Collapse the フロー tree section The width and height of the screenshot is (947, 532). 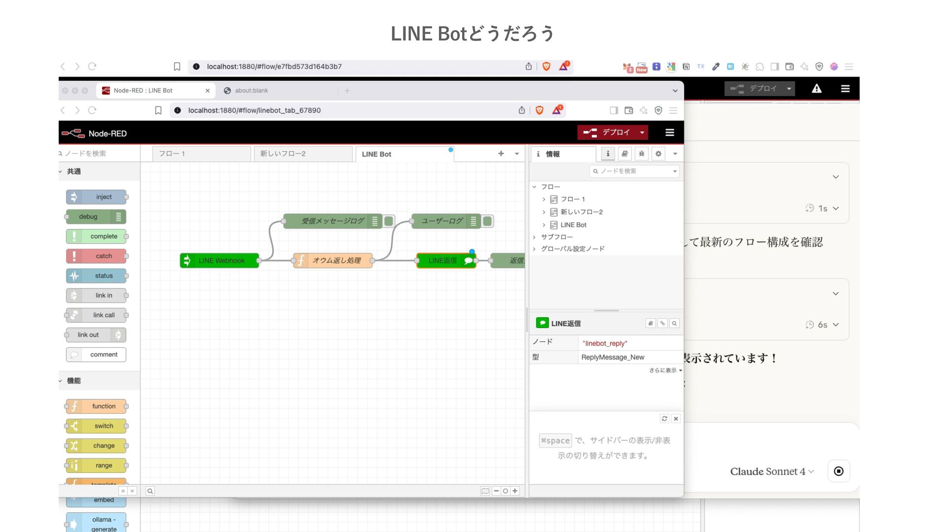point(534,187)
